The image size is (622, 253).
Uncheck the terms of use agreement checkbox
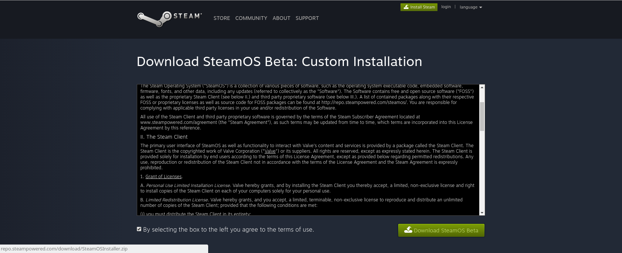click(139, 229)
